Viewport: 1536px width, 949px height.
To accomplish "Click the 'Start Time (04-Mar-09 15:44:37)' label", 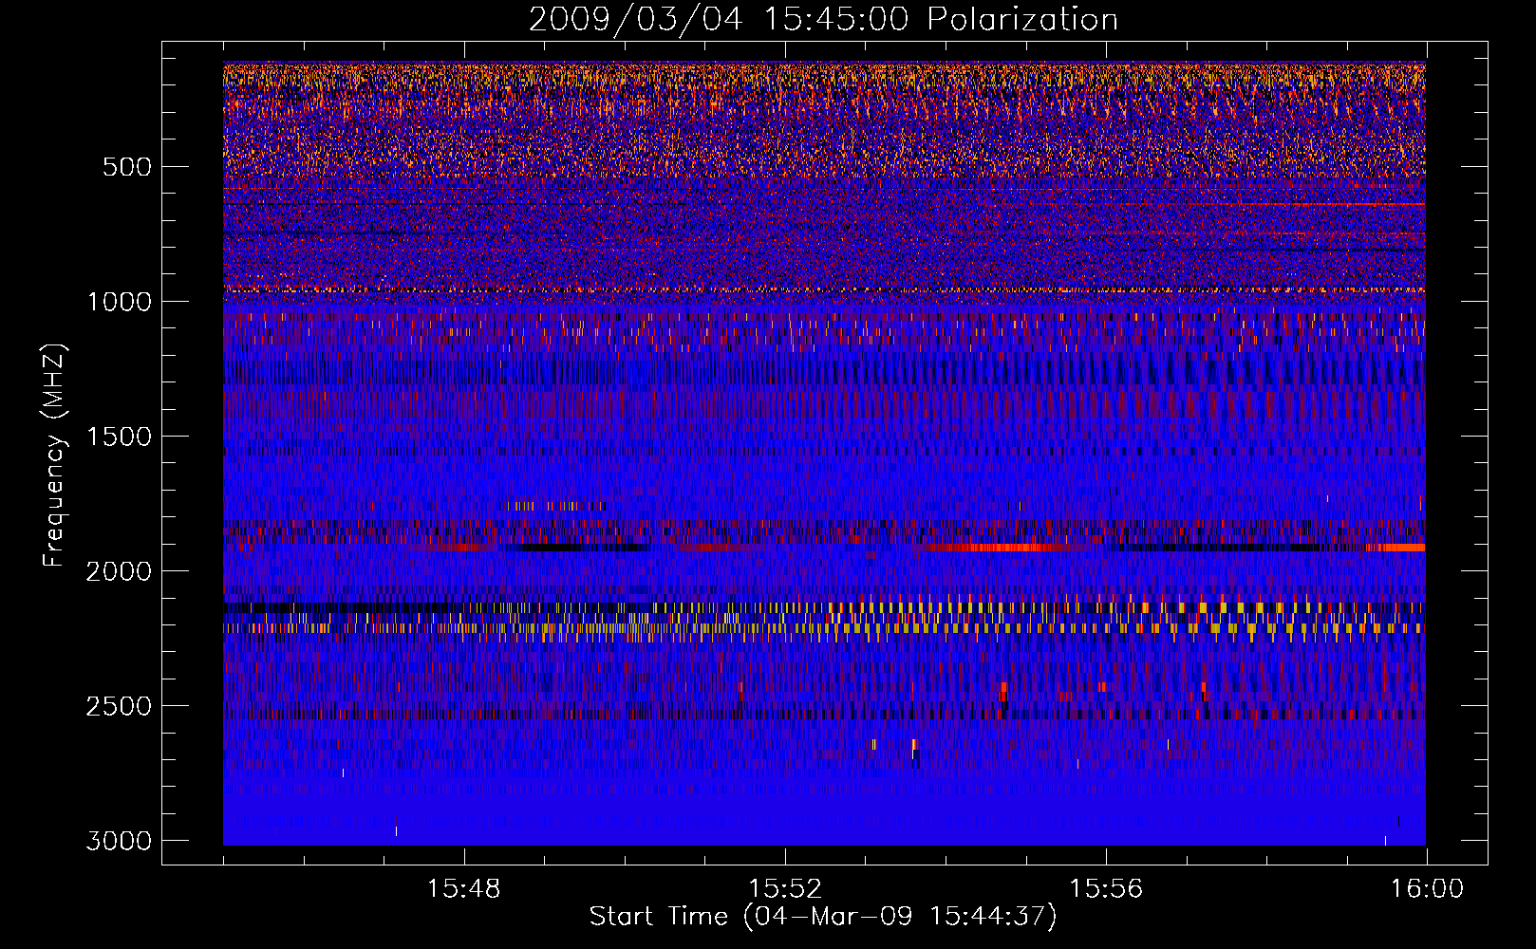I will [x=823, y=917].
